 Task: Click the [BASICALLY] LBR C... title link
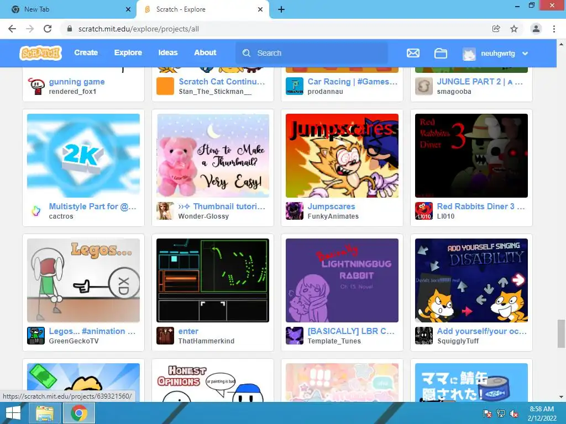[351, 331]
